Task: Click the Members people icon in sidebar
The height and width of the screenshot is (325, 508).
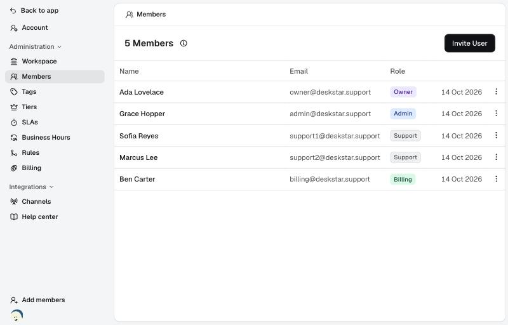Action: [13, 76]
